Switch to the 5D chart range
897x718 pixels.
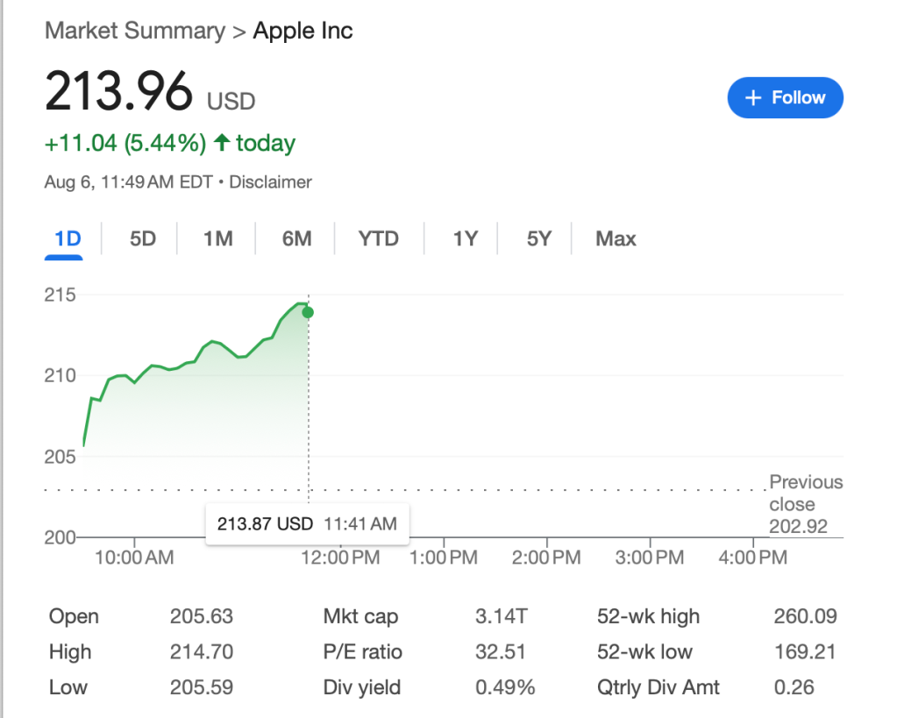(x=142, y=238)
